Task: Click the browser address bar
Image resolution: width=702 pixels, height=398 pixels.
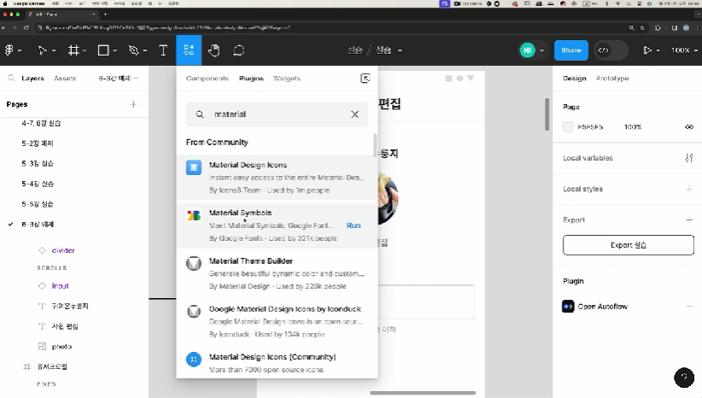Action: pyautogui.click(x=331, y=27)
